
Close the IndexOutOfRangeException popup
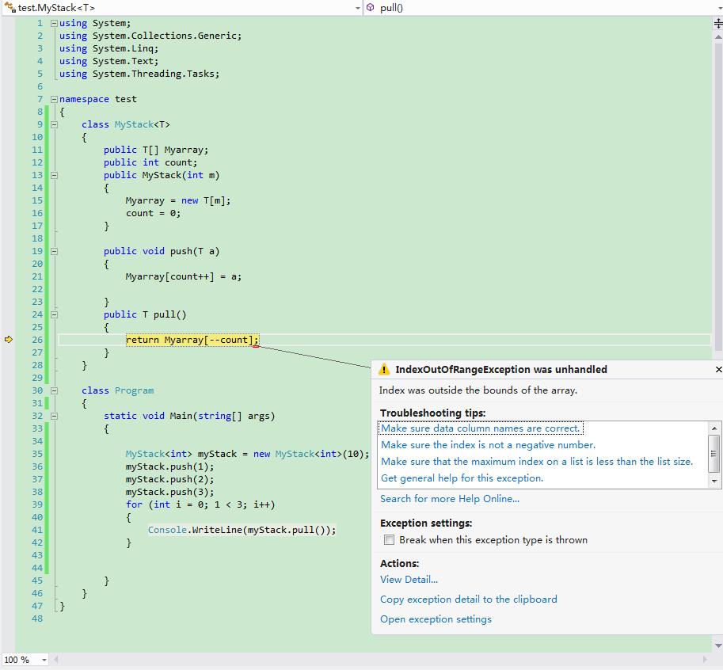717,370
